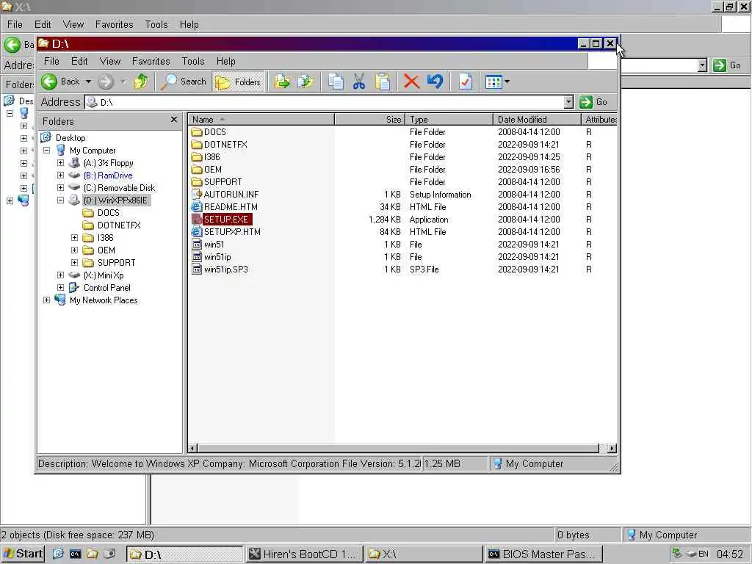Image resolution: width=752 pixels, height=564 pixels.
Task: Open the command prompt quick launch icon
Action: [76, 554]
